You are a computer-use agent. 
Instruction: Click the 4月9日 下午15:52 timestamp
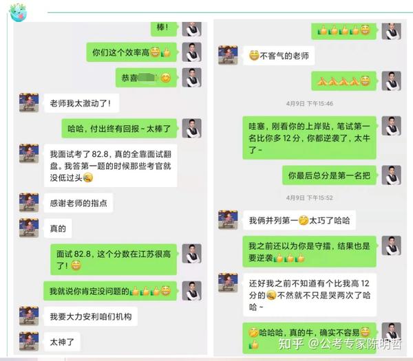point(310,197)
